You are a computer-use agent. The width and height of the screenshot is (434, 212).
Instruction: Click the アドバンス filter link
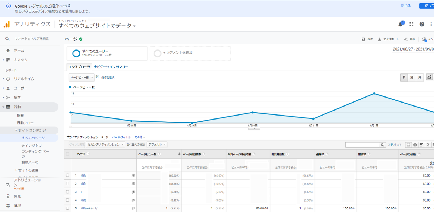point(395,145)
